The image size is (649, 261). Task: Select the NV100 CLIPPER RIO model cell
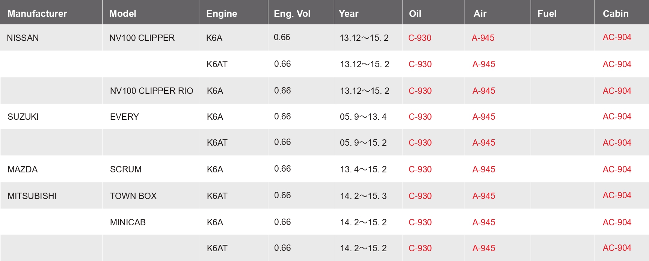pyautogui.click(x=151, y=91)
